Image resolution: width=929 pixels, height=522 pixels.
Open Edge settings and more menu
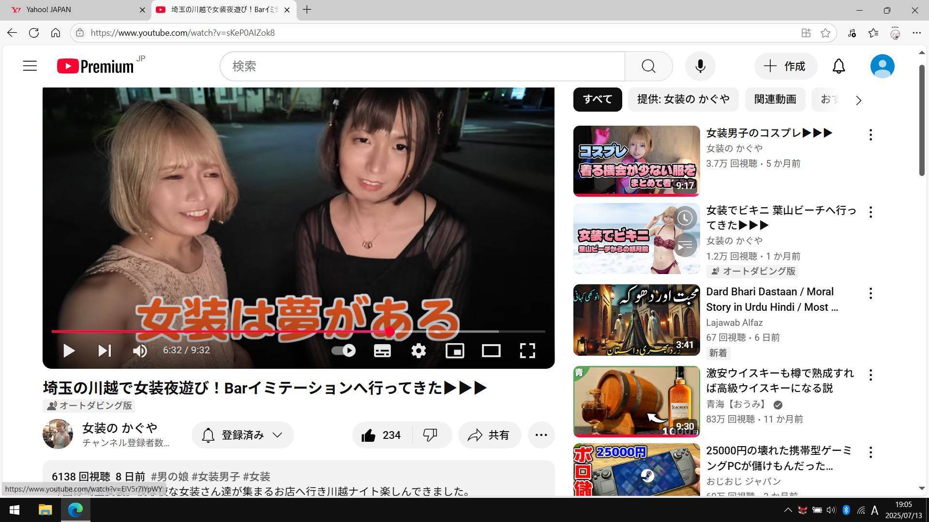tap(916, 33)
